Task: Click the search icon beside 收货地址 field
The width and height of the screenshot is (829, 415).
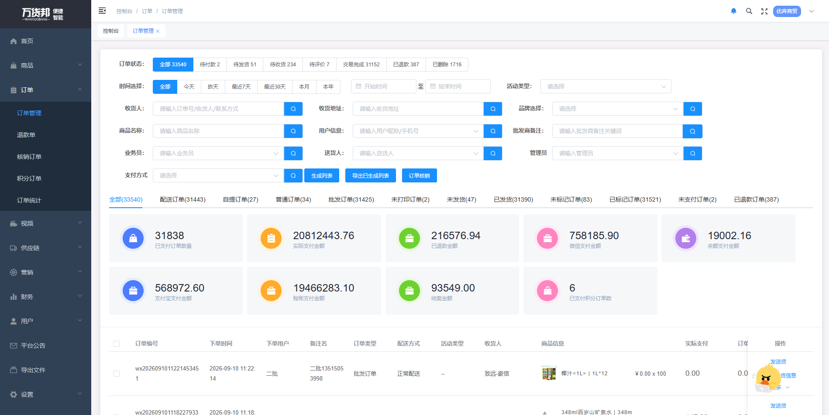Action: pyautogui.click(x=493, y=109)
